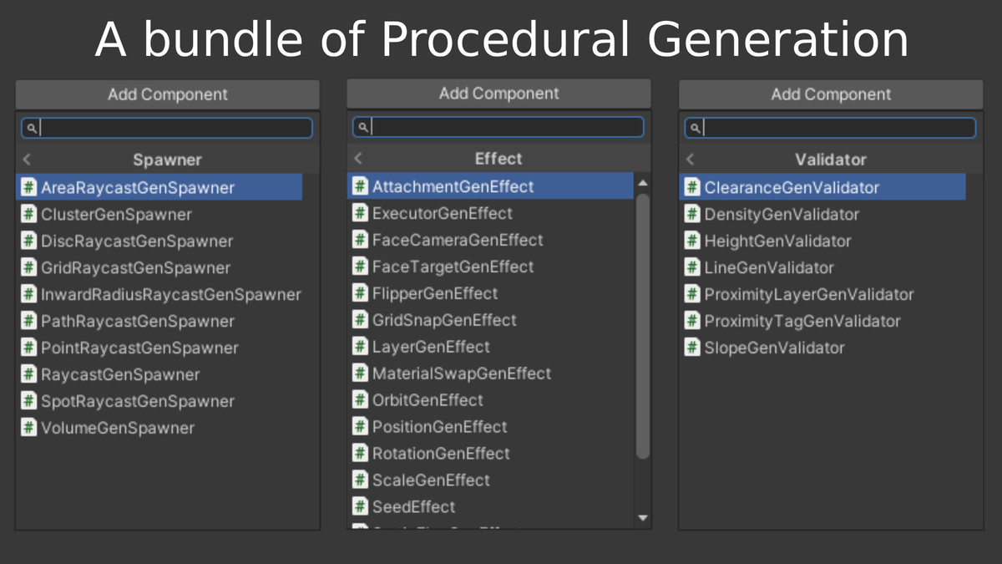Click Add Component button above Validator list
The width and height of the screenshot is (1002, 564).
[831, 94]
